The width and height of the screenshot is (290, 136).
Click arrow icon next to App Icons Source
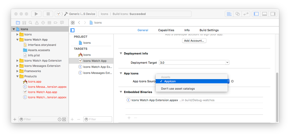(232, 81)
